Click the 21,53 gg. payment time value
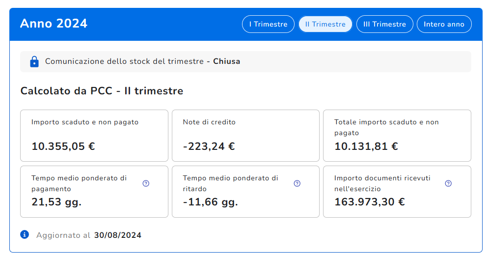The width and height of the screenshot is (488, 258). pos(56,202)
